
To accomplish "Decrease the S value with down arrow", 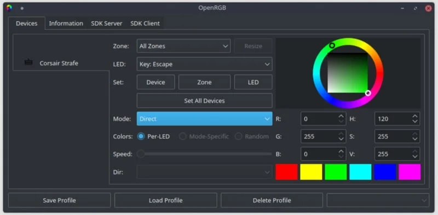I will pos(415,139).
